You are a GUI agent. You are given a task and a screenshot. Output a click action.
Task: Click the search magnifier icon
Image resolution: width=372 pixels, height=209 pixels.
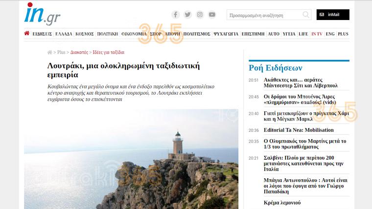(x=305, y=15)
